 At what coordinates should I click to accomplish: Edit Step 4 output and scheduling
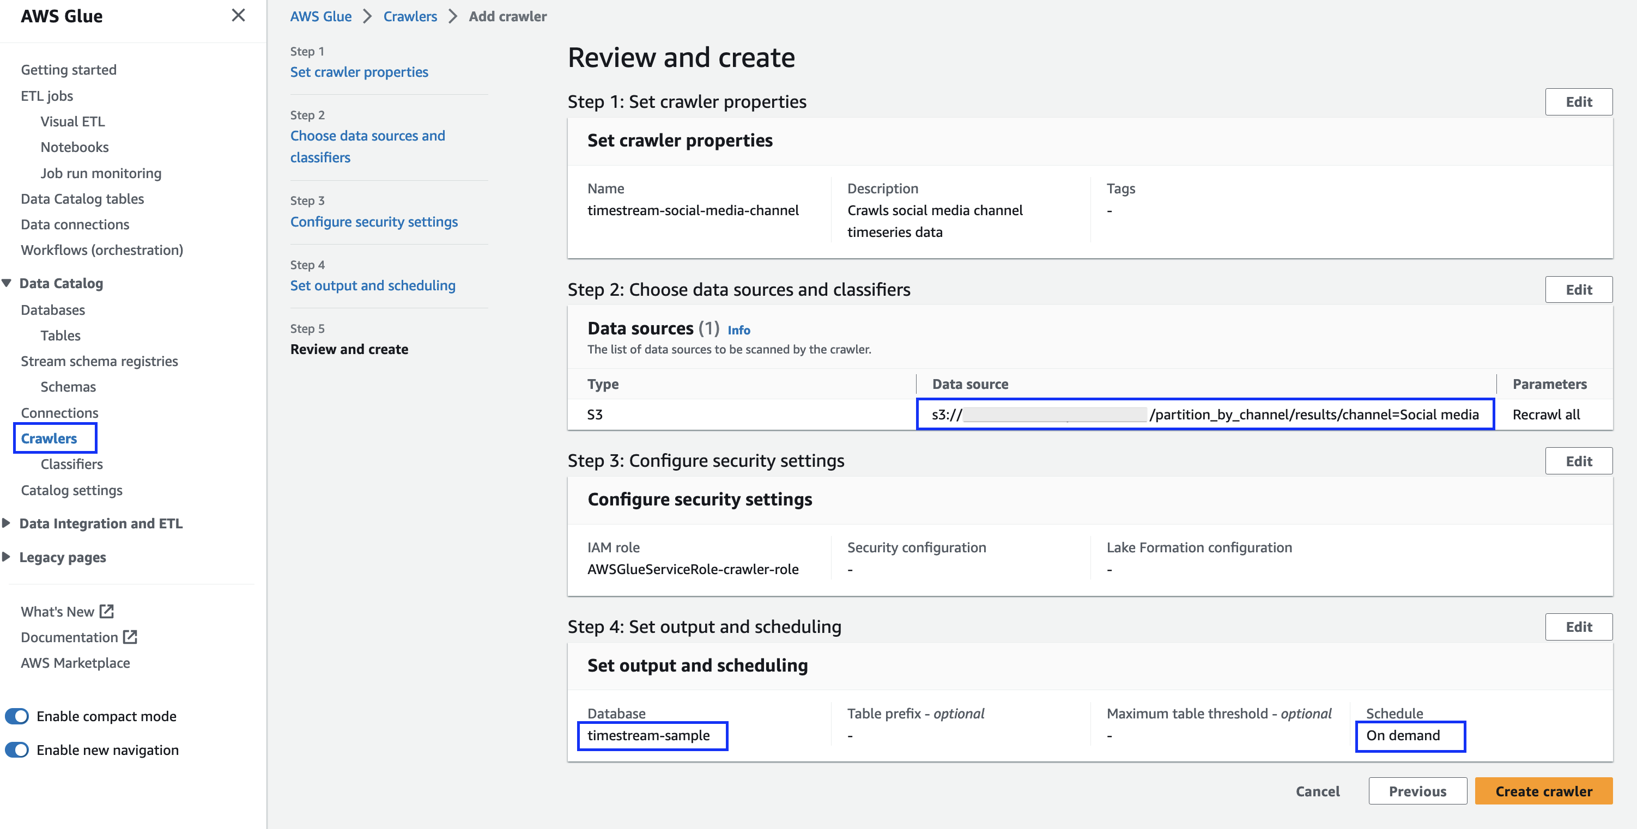click(x=1578, y=626)
